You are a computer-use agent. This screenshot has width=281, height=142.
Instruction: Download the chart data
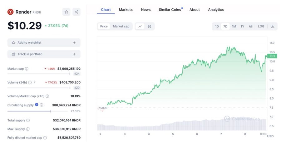tap(273, 26)
